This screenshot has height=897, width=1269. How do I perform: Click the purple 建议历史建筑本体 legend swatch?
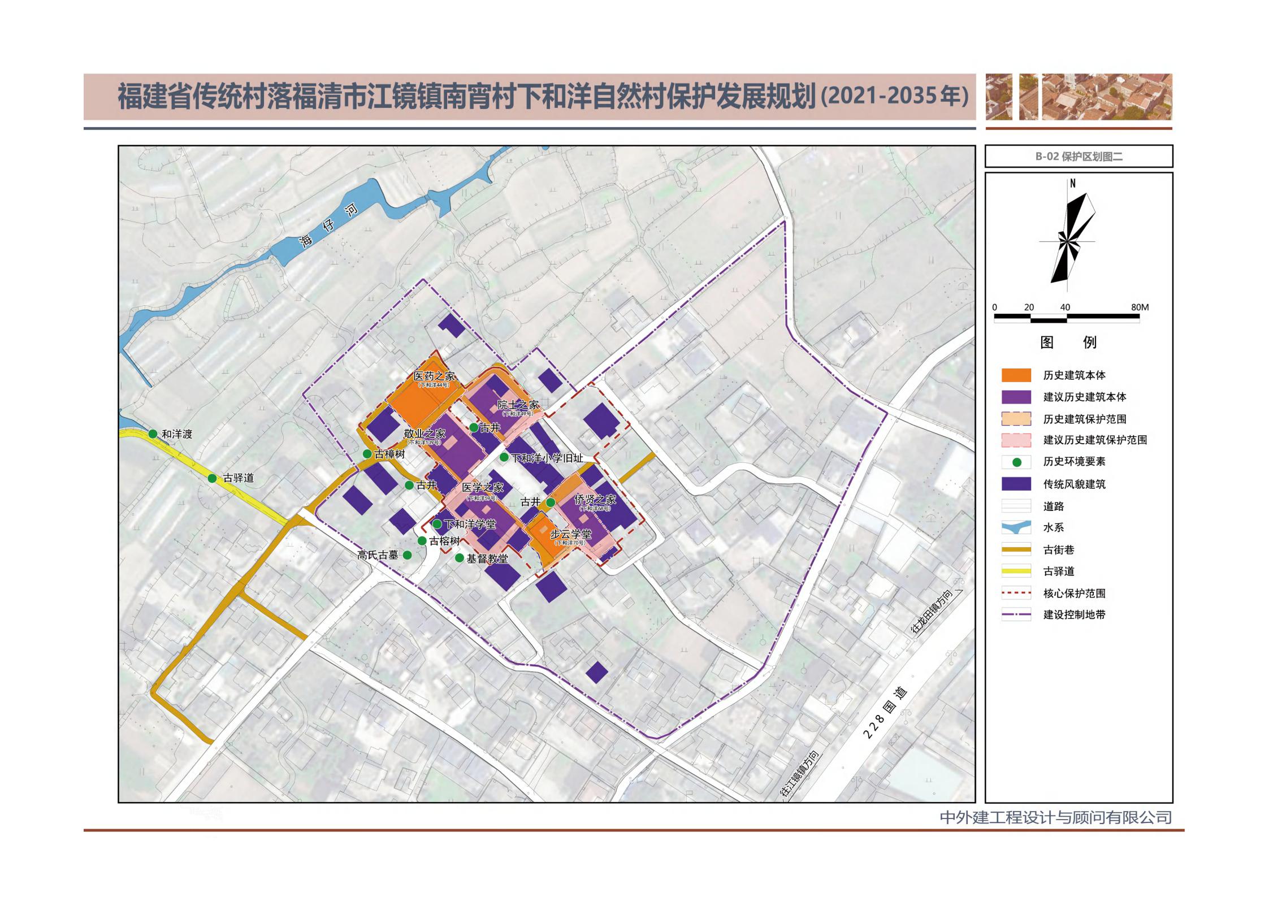1016,397
